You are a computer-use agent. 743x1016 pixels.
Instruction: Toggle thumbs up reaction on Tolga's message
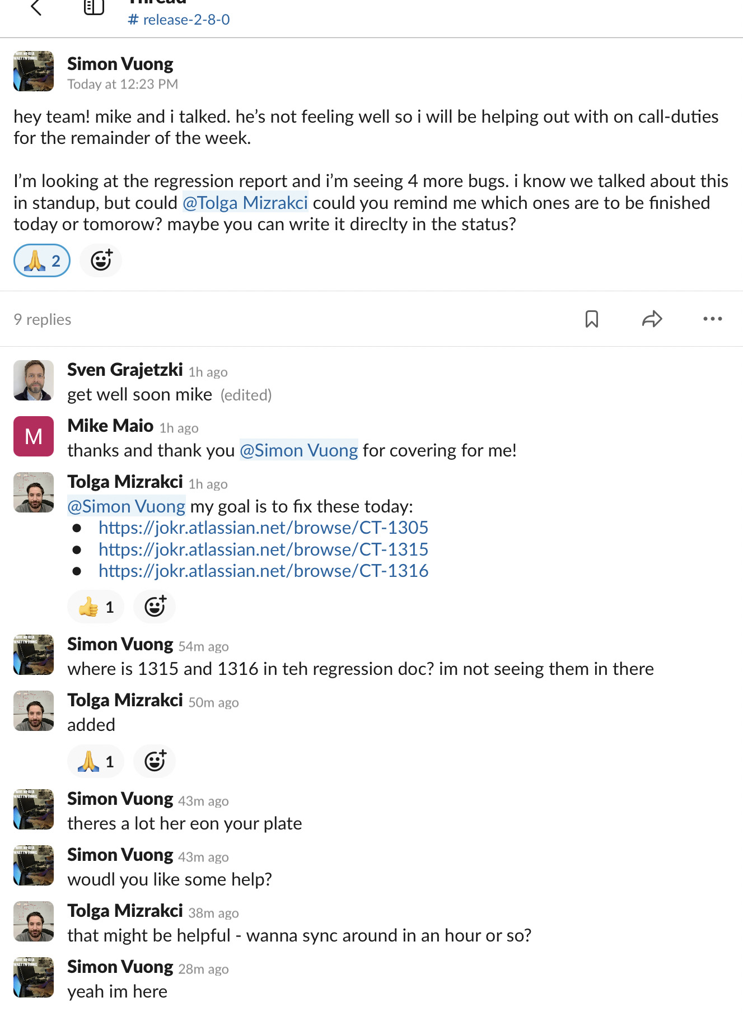(x=96, y=607)
